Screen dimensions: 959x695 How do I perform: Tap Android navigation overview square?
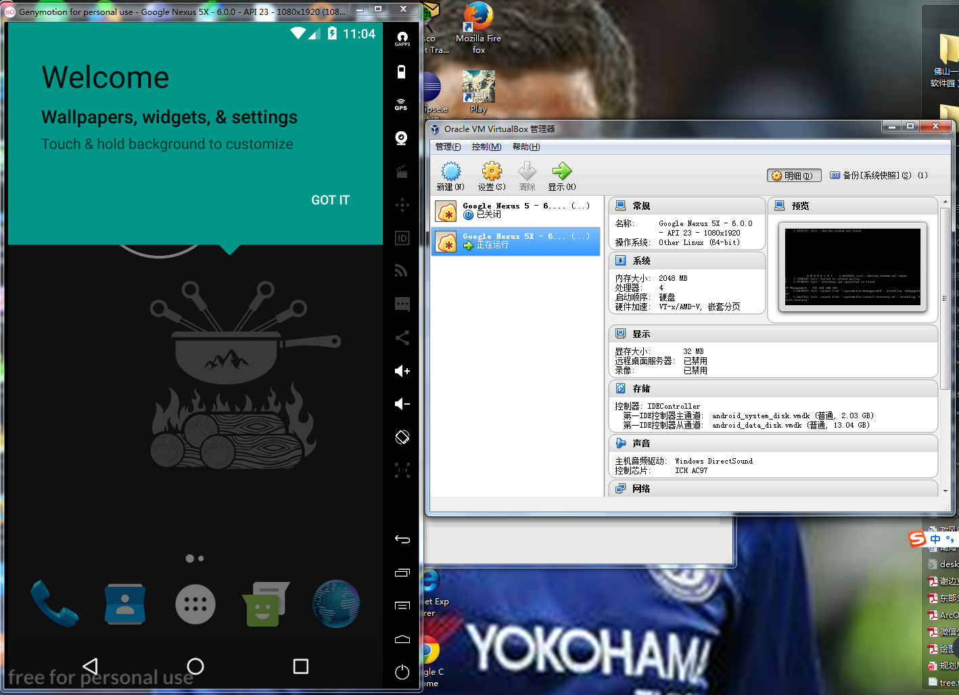[301, 667]
